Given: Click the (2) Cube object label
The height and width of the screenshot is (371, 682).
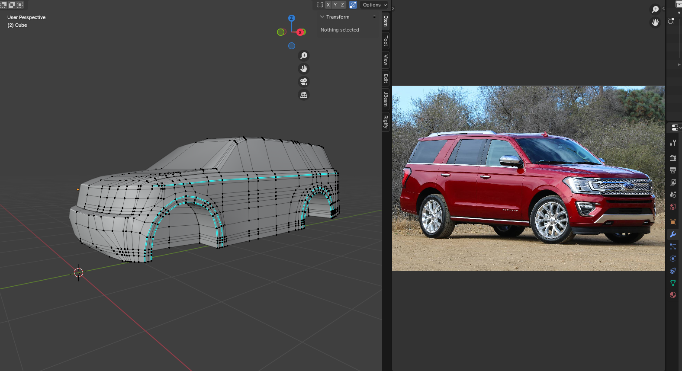Looking at the screenshot, I should (x=17, y=25).
